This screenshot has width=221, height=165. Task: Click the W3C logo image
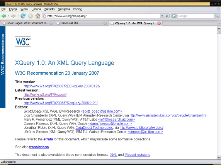23,42
